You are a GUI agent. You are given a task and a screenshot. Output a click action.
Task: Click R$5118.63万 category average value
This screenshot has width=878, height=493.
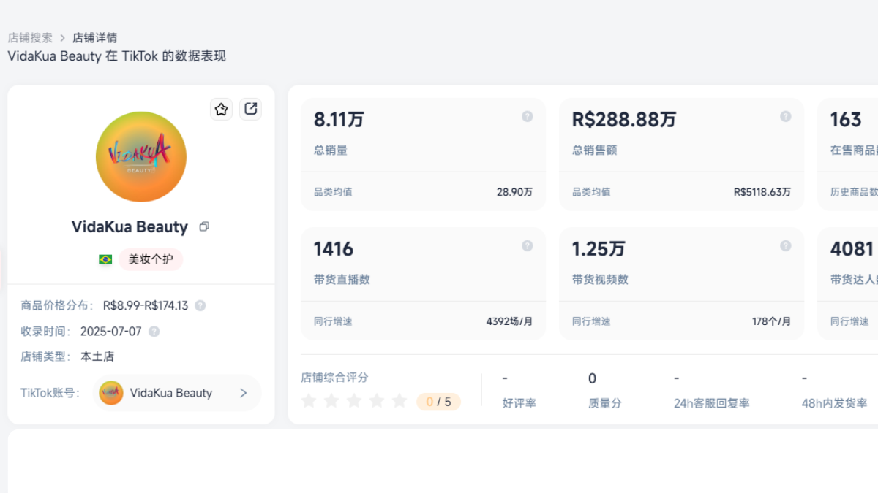(x=762, y=192)
